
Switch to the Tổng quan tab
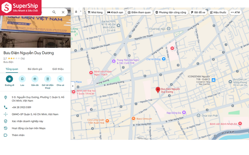click(12, 69)
